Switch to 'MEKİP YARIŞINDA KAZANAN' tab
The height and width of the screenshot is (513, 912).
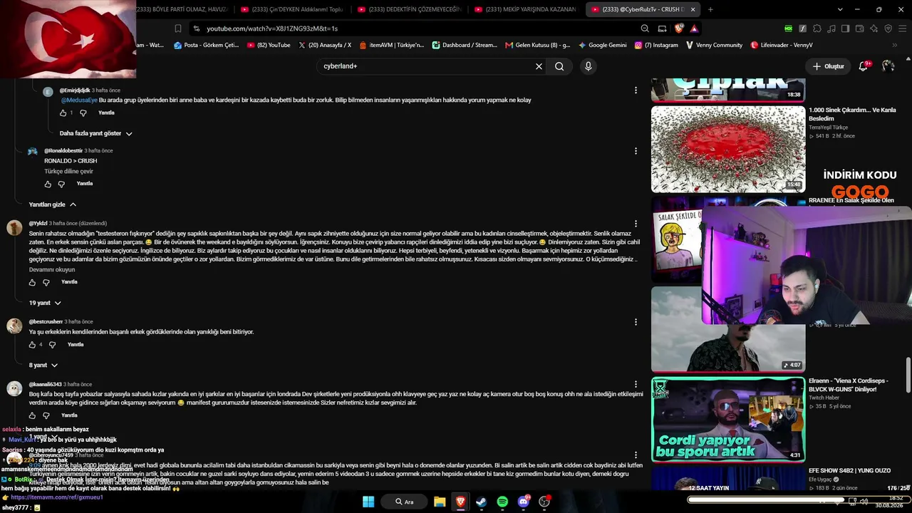(527, 9)
